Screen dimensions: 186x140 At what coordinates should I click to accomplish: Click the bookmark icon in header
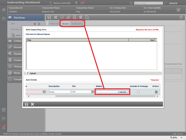click(x=76, y=3)
